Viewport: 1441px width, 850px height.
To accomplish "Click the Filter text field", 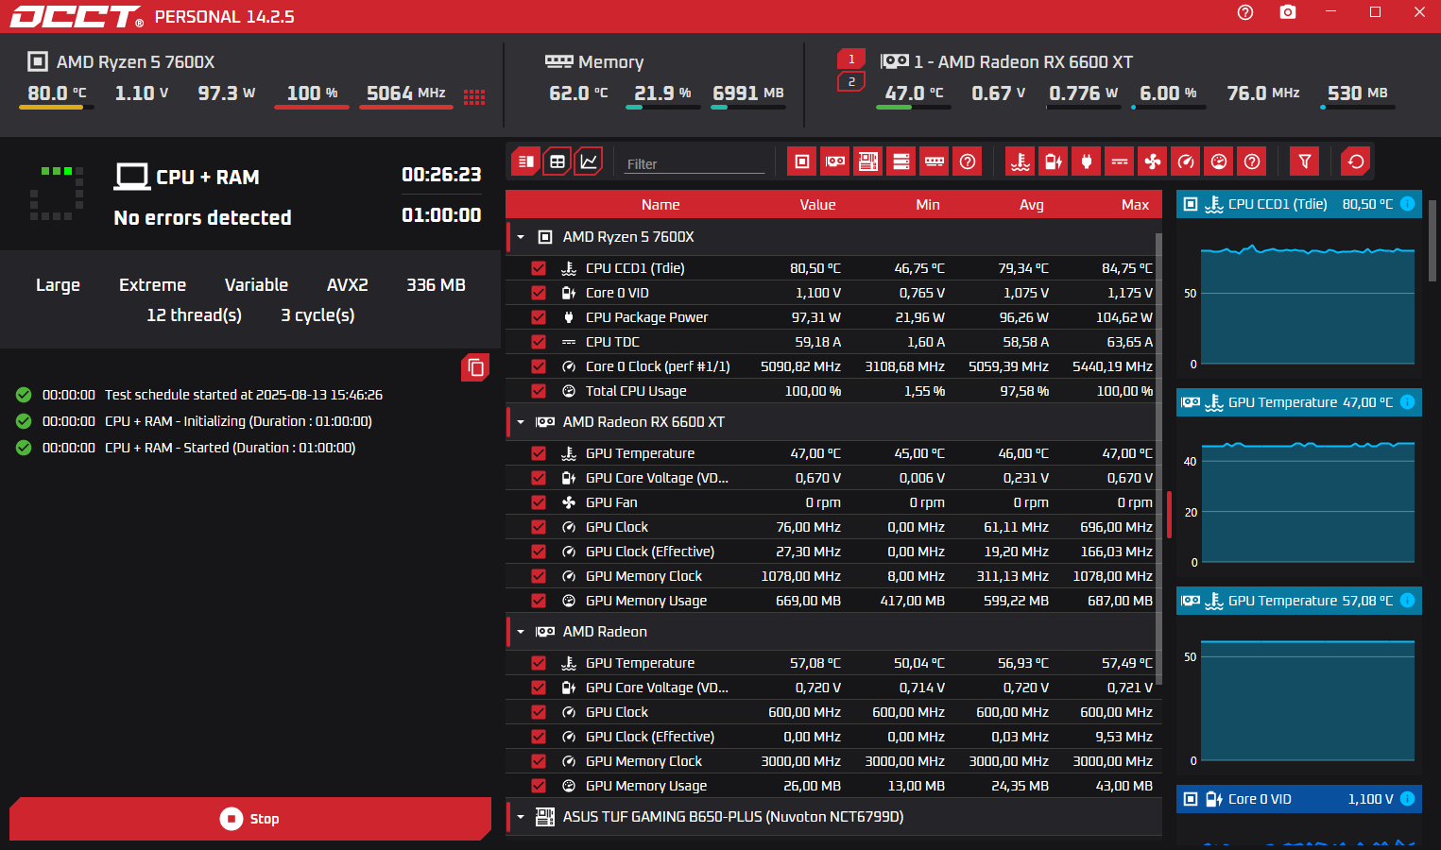I will coord(694,163).
